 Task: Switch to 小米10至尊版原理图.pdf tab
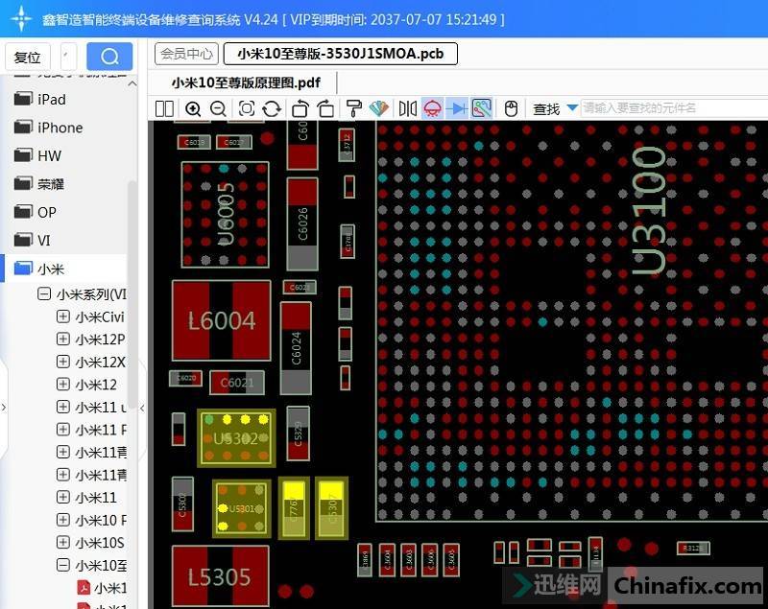point(246,82)
